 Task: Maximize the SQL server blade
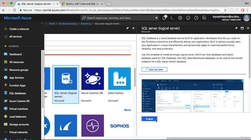(242, 28)
